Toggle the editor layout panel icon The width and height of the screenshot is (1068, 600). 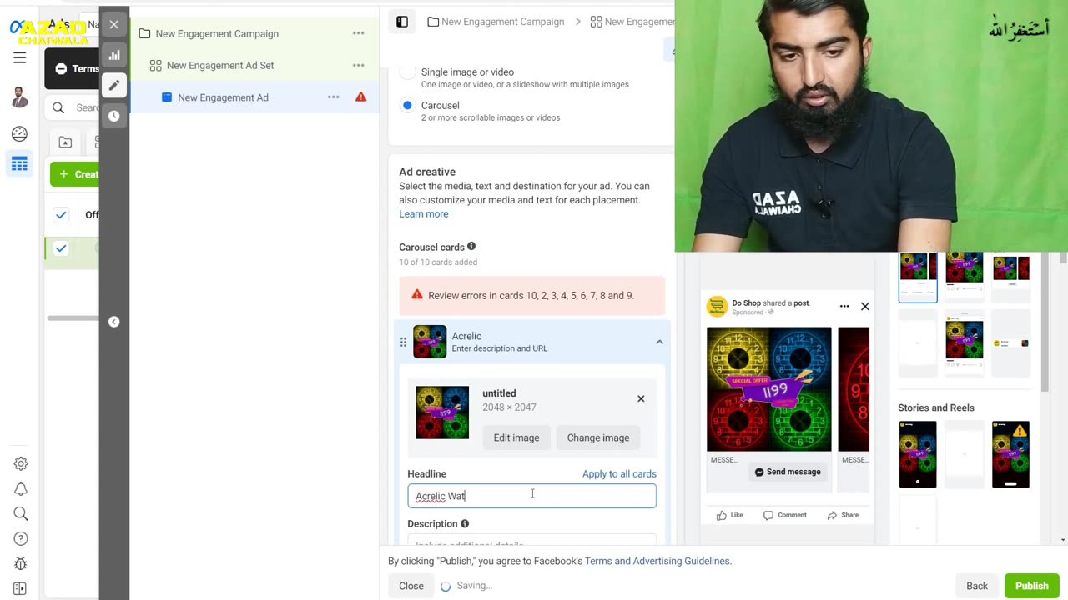tap(402, 22)
